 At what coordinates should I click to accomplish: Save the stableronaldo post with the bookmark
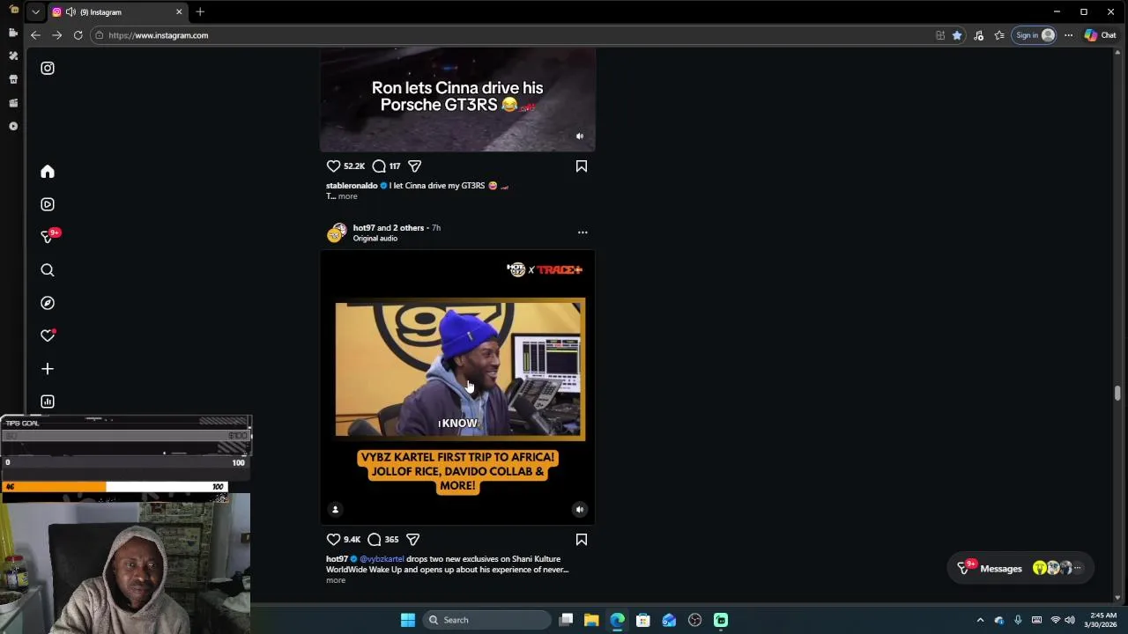click(x=582, y=166)
